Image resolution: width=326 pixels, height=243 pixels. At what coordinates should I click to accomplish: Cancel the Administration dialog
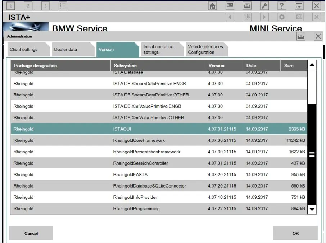pyautogui.click(x=31, y=233)
